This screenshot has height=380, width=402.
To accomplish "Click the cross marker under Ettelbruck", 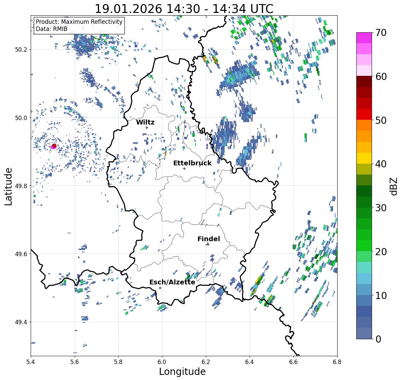I will click(184, 168).
